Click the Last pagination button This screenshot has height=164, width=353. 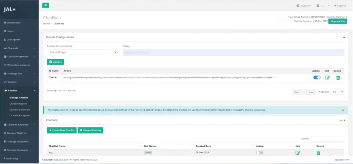311,92
